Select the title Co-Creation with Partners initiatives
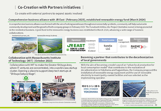The width and height of the screenshot is (161, 111). click(x=49, y=7)
